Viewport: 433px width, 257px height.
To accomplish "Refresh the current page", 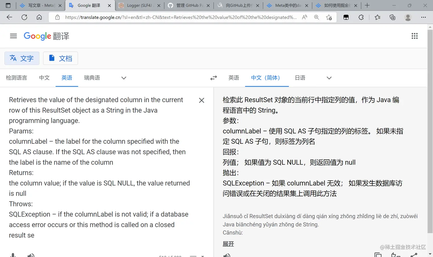I will pyautogui.click(x=24, y=17).
